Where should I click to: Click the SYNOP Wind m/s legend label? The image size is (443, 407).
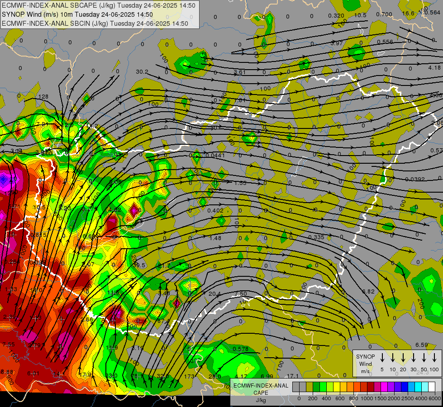366,364
